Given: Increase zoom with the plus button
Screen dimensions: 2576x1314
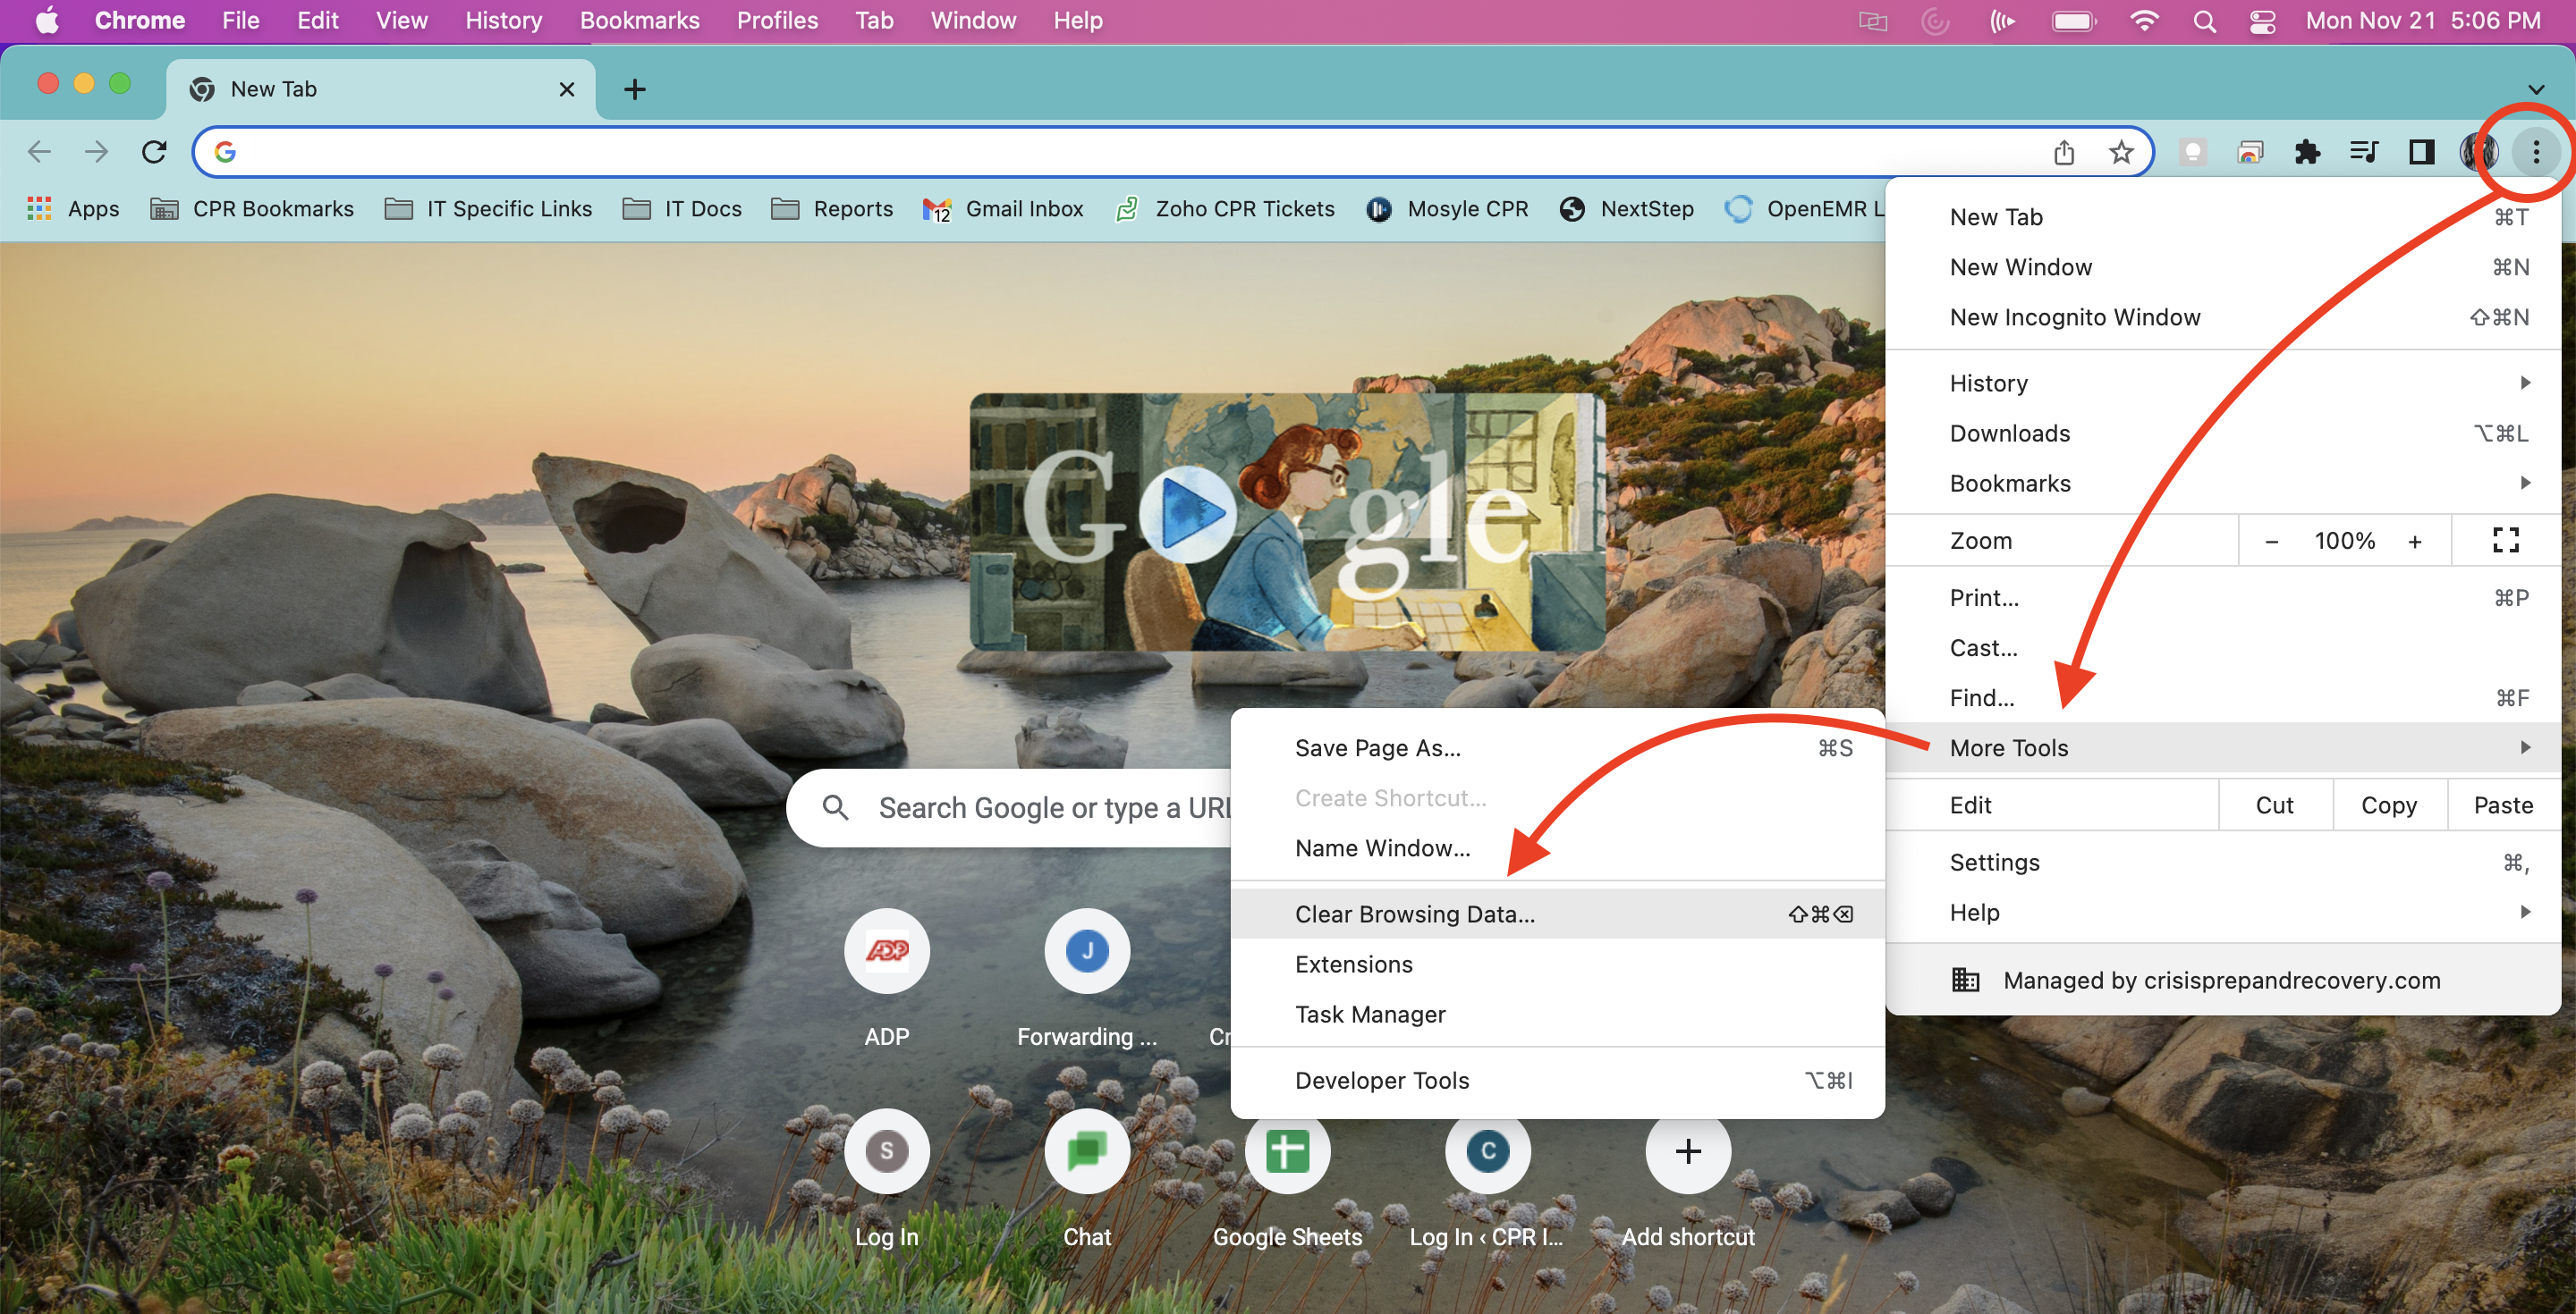Looking at the screenshot, I should (2414, 541).
